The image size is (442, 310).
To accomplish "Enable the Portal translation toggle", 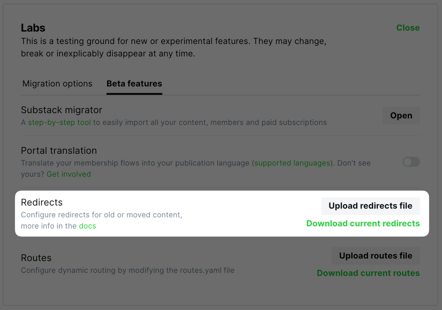I will tap(411, 162).
